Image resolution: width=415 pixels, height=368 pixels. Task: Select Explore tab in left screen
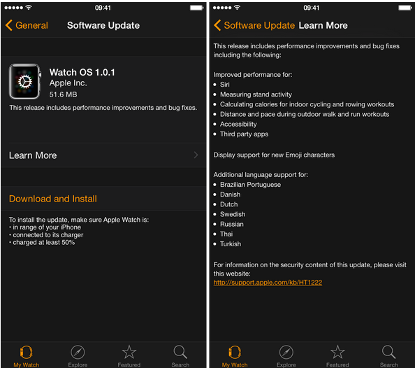[x=78, y=356]
